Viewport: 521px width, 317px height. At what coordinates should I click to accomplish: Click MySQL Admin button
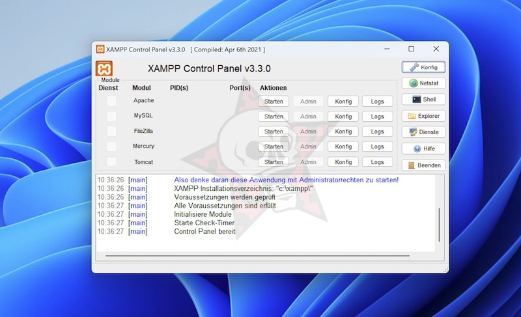308,116
